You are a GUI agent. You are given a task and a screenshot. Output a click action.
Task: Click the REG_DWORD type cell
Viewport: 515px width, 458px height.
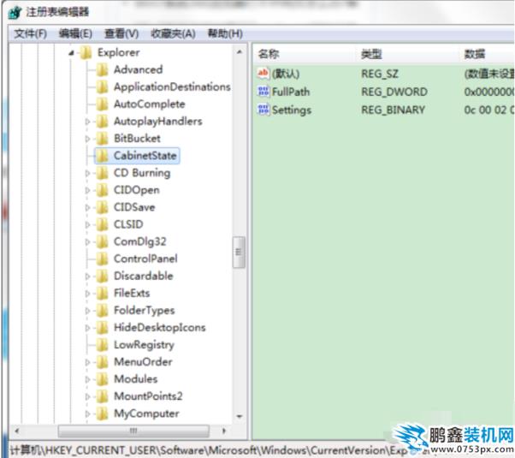tap(394, 92)
